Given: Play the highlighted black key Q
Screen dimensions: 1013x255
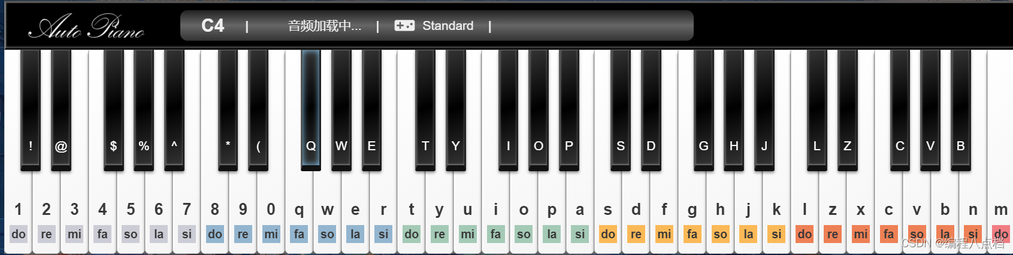Looking at the screenshot, I should point(311,110).
